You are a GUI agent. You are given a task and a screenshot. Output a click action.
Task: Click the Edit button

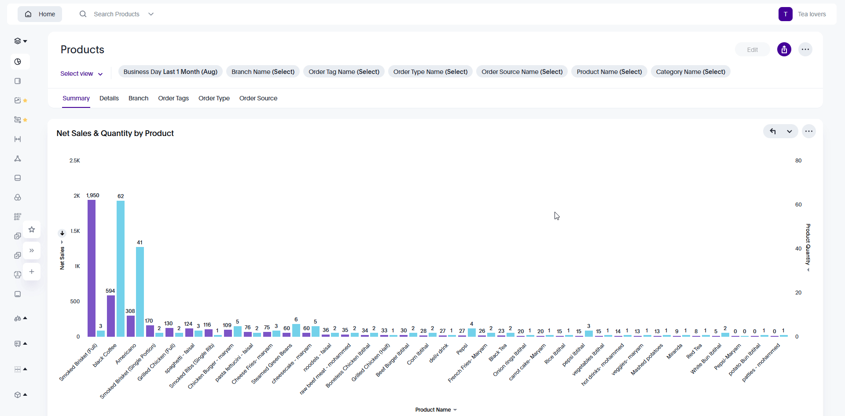(x=752, y=50)
